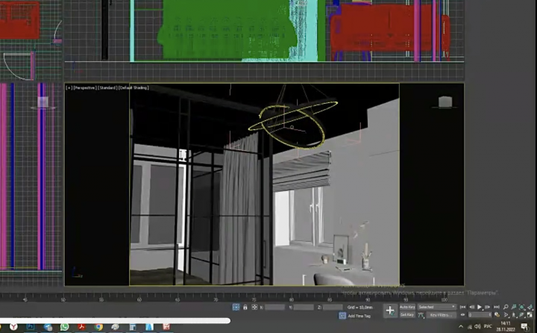Select the Zoom All navigation tool
This screenshot has height=333, width=537.
pyautogui.click(x=514, y=307)
